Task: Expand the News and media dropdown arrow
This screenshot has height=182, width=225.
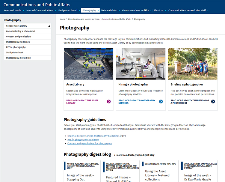Action: (x=23, y=10)
